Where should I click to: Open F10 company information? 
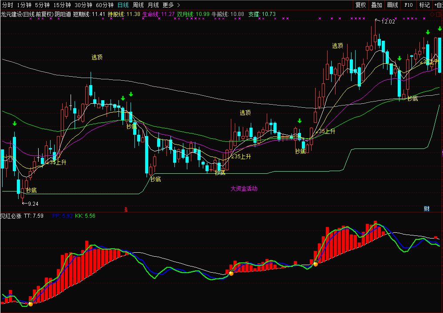coord(408,5)
